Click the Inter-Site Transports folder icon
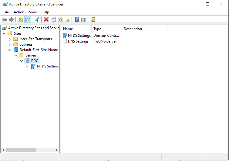Screen dimensions: 229x161 point(15,39)
